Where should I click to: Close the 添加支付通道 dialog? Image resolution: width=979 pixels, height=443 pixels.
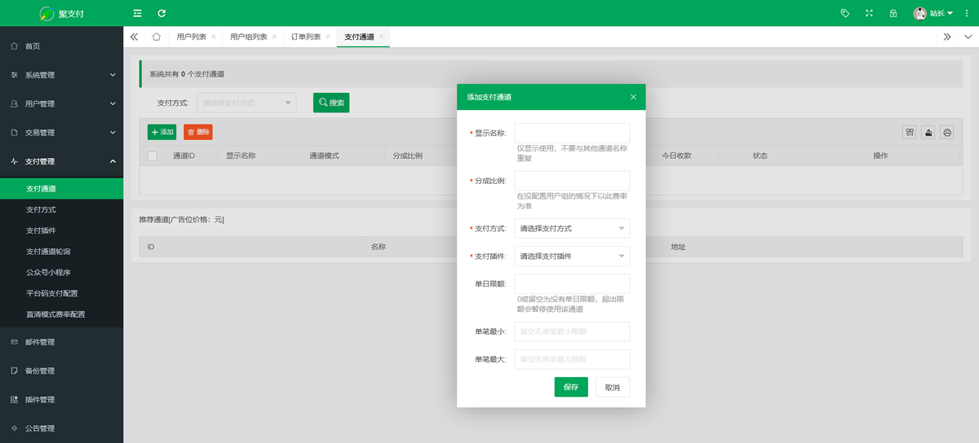[x=633, y=97]
